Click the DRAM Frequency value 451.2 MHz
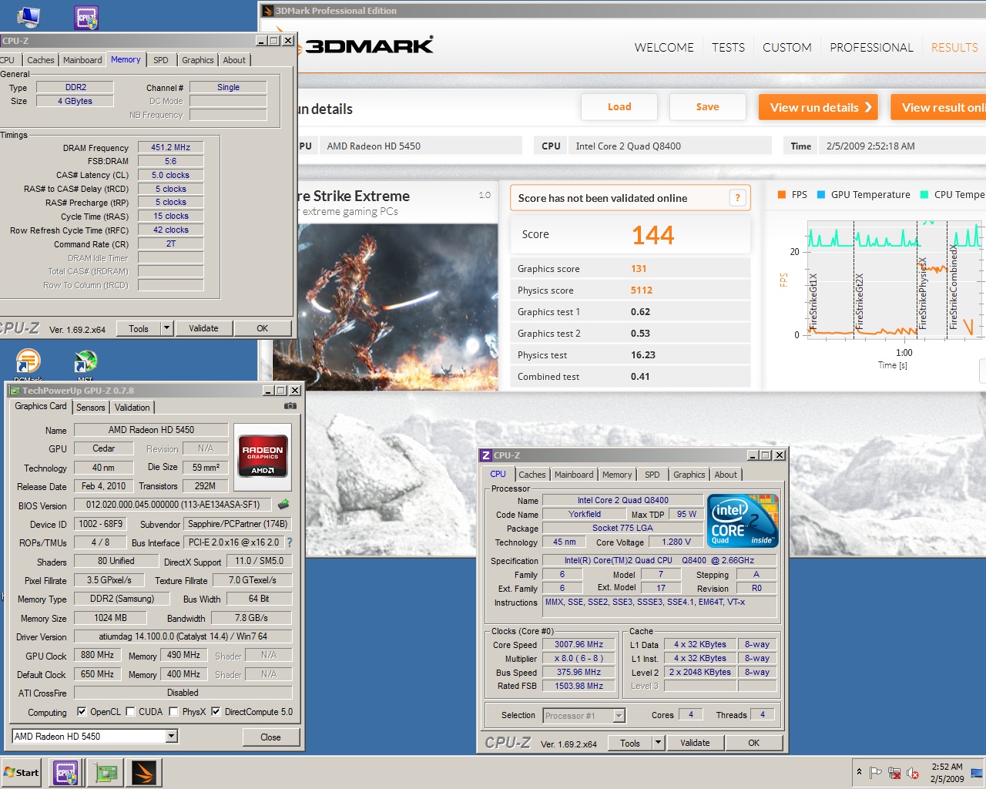This screenshot has height=789, width=986. (x=170, y=147)
